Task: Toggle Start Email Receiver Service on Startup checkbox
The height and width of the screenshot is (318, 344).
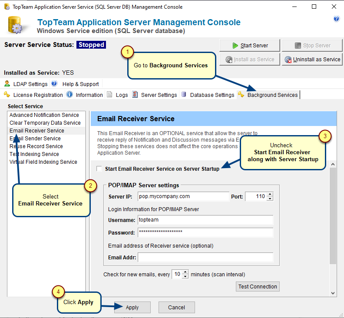Action: [99, 169]
